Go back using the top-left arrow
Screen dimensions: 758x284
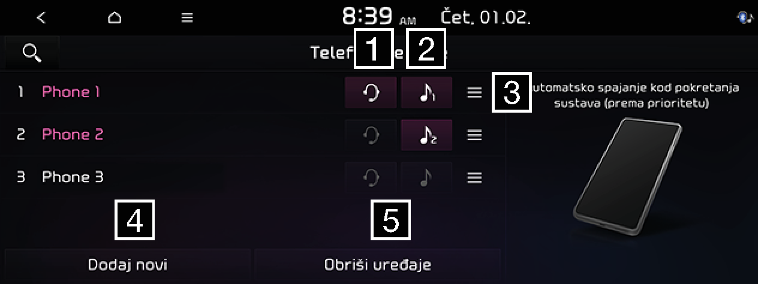pyautogui.click(x=41, y=17)
